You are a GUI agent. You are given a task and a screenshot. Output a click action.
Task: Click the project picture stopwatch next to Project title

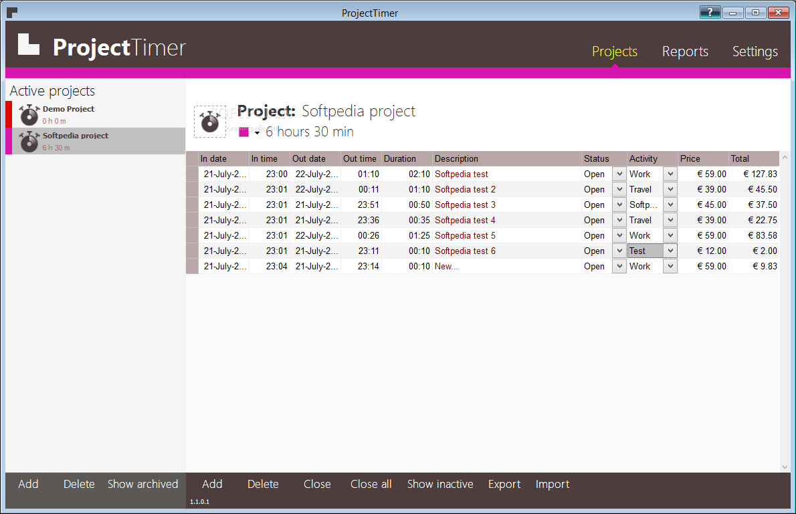(x=209, y=122)
